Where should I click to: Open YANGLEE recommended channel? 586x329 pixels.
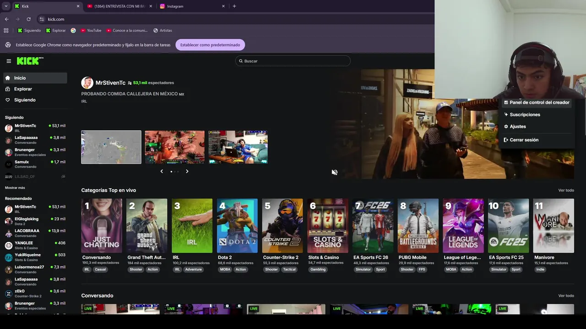35,245
